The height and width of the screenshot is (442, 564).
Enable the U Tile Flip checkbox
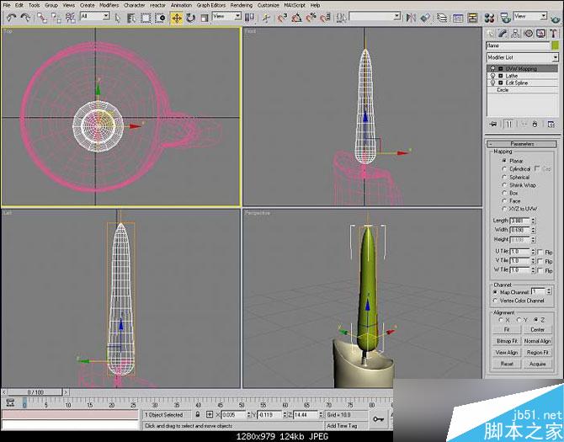[539, 252]
